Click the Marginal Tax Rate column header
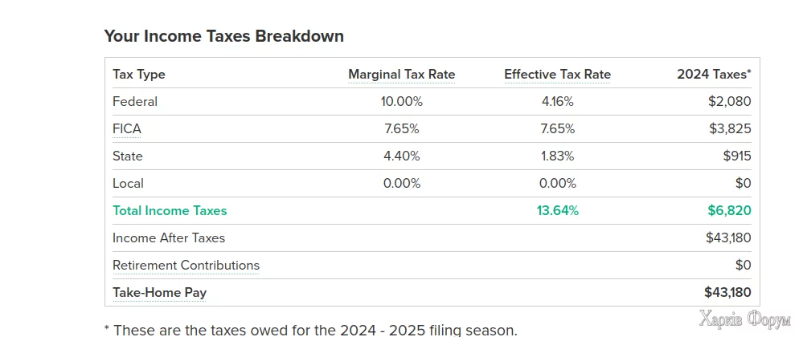This screenshot has height=337, width=803. click(x=401, y=75)
